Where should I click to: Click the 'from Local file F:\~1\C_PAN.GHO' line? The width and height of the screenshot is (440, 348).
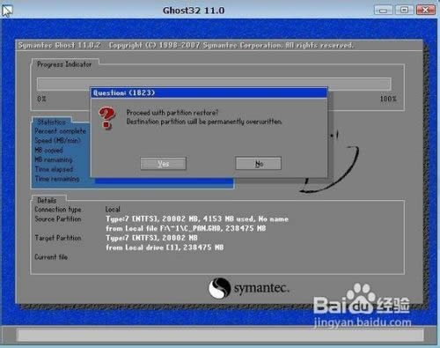coord(186,228)
